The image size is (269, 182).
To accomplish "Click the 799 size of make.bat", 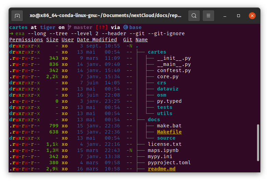I will (54, 126).
